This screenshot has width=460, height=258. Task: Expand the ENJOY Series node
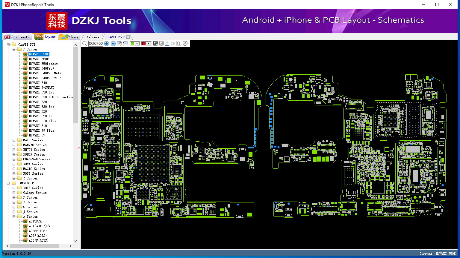coord(14,150)
